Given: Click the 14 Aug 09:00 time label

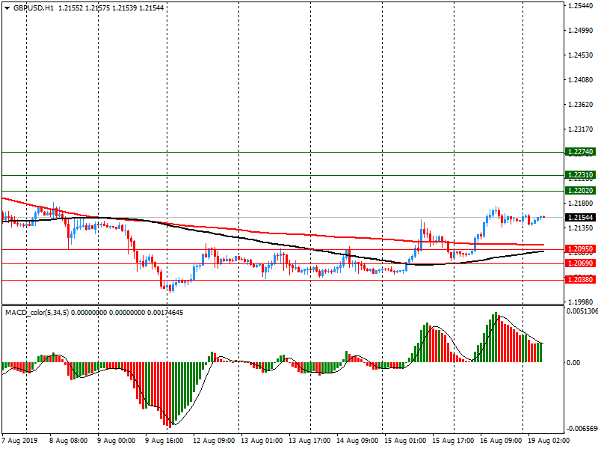Looking at the screenshot, I should tap(357, 441).
